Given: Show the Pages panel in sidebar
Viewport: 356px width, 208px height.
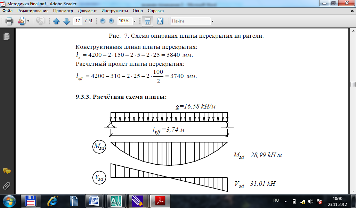Looking at the screenshot, I should tap(6, 36).
